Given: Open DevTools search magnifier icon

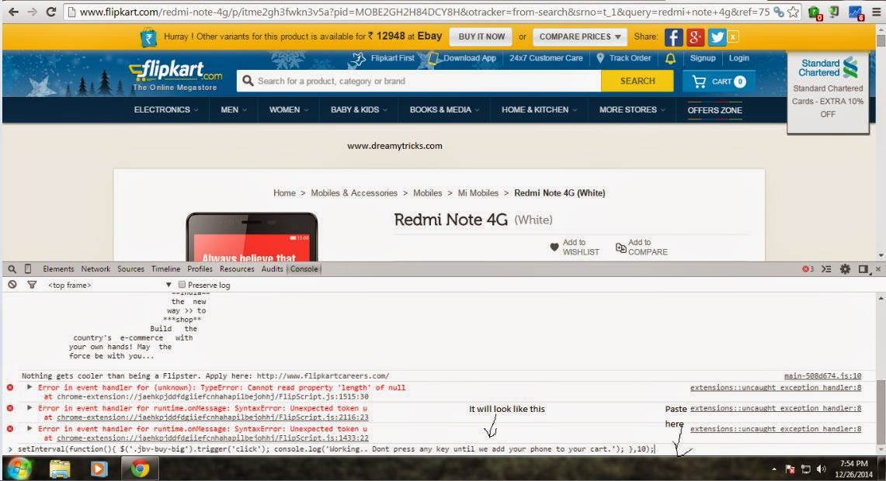Looking at the screenshot, I should 12,269.
